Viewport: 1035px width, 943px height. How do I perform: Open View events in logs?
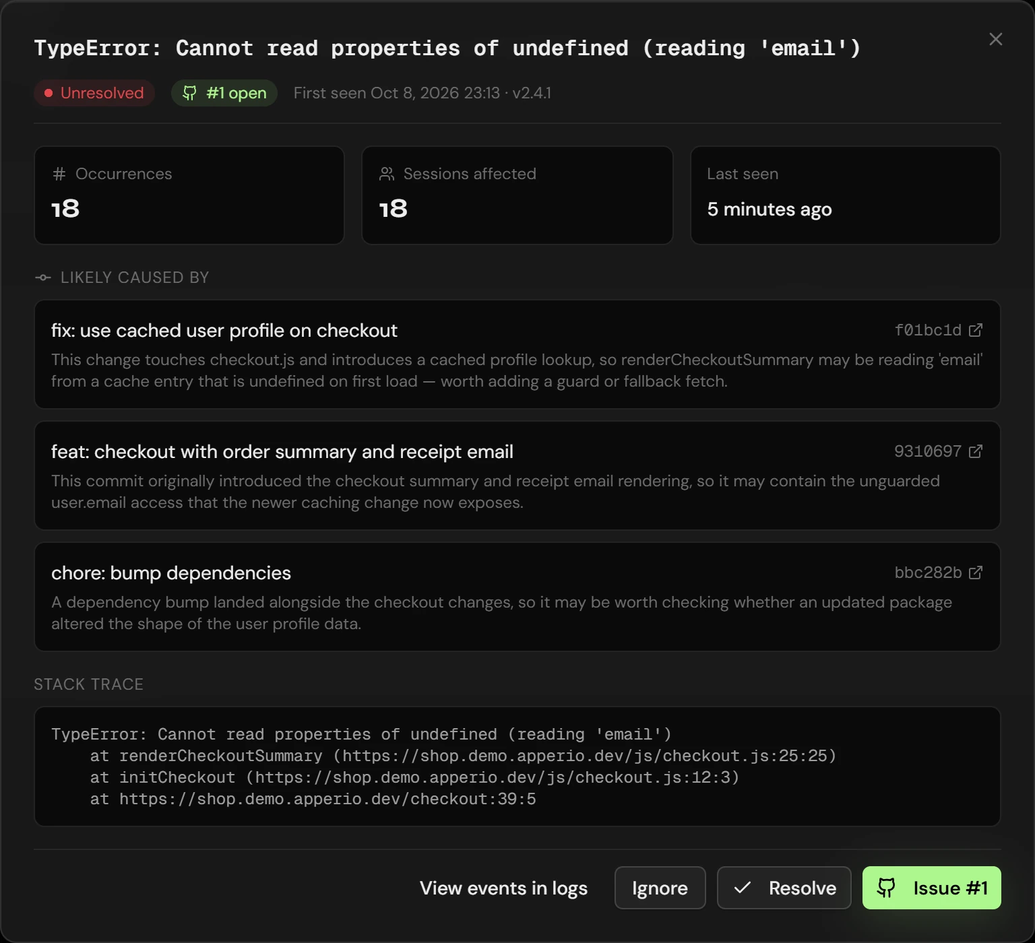[503, 888]
